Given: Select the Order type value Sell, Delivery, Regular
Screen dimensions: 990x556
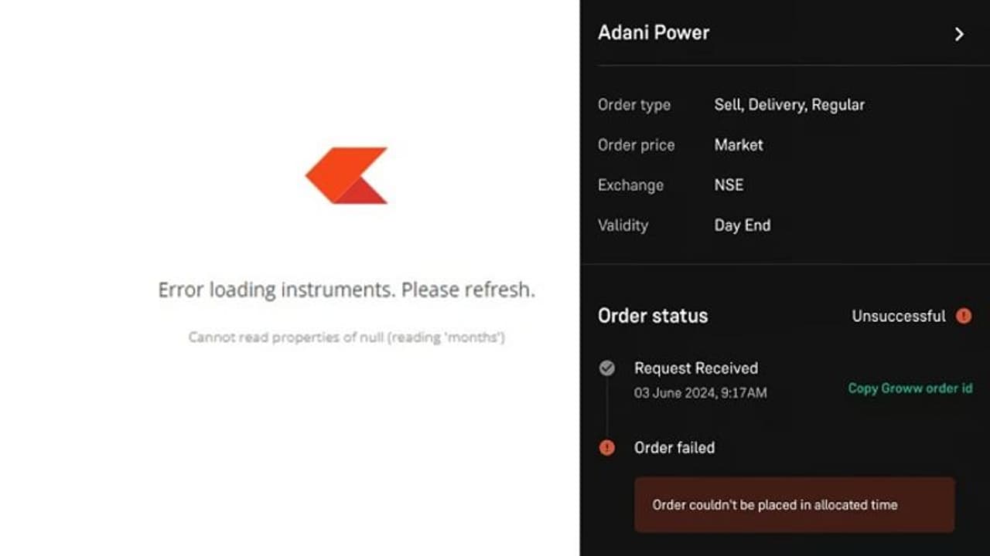Looking at the screenshot, I should (x=790, y=105).
